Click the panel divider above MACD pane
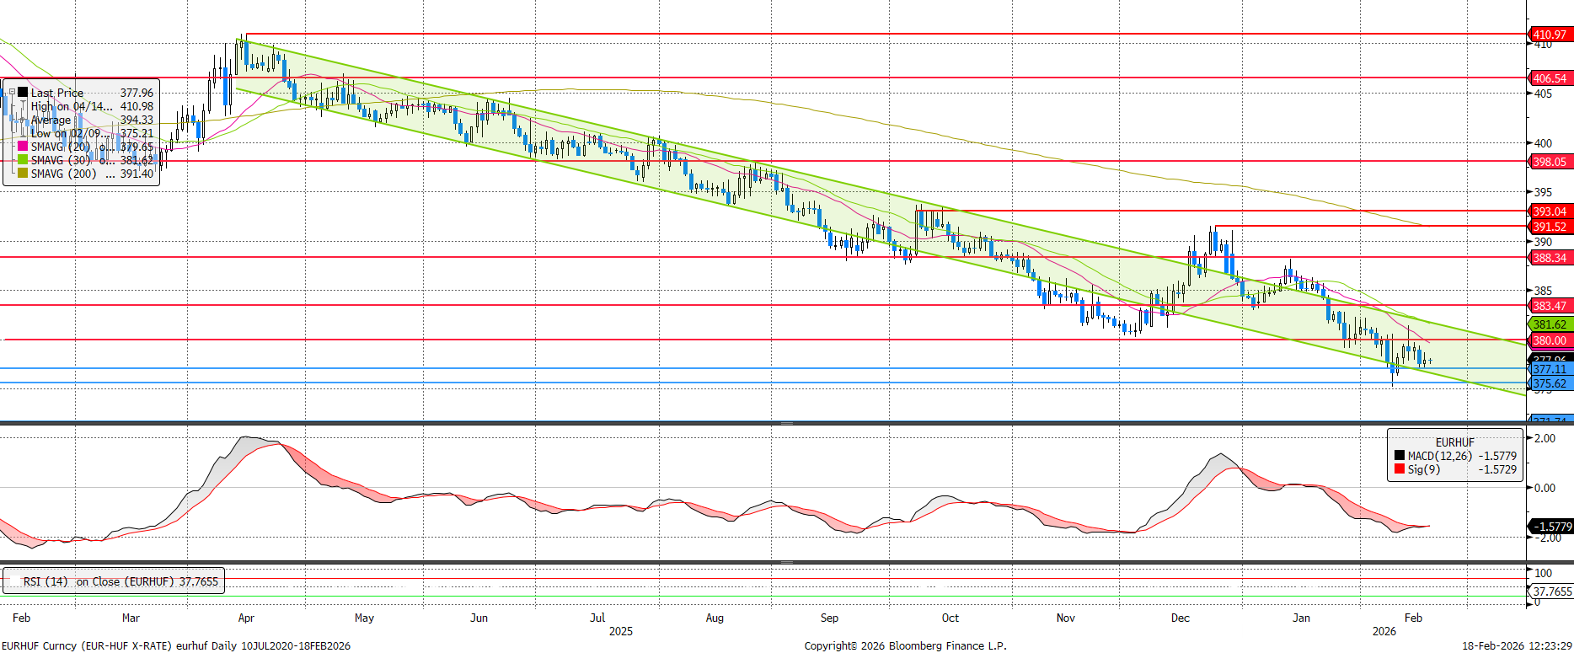 pyautogui.click(x=786, y=423)
